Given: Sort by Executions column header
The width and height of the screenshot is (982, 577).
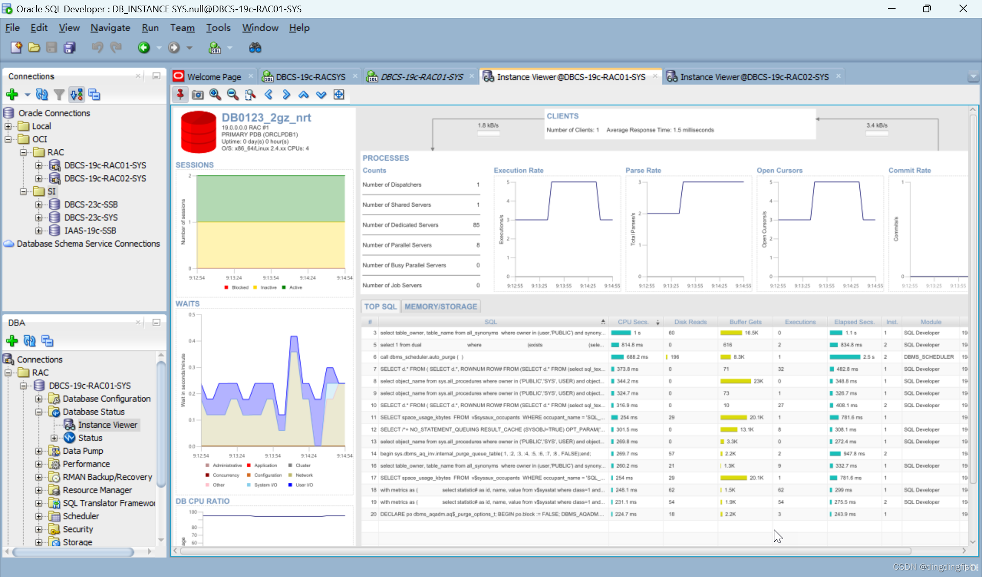Looking at the screenshot, I should click(800, 322).
